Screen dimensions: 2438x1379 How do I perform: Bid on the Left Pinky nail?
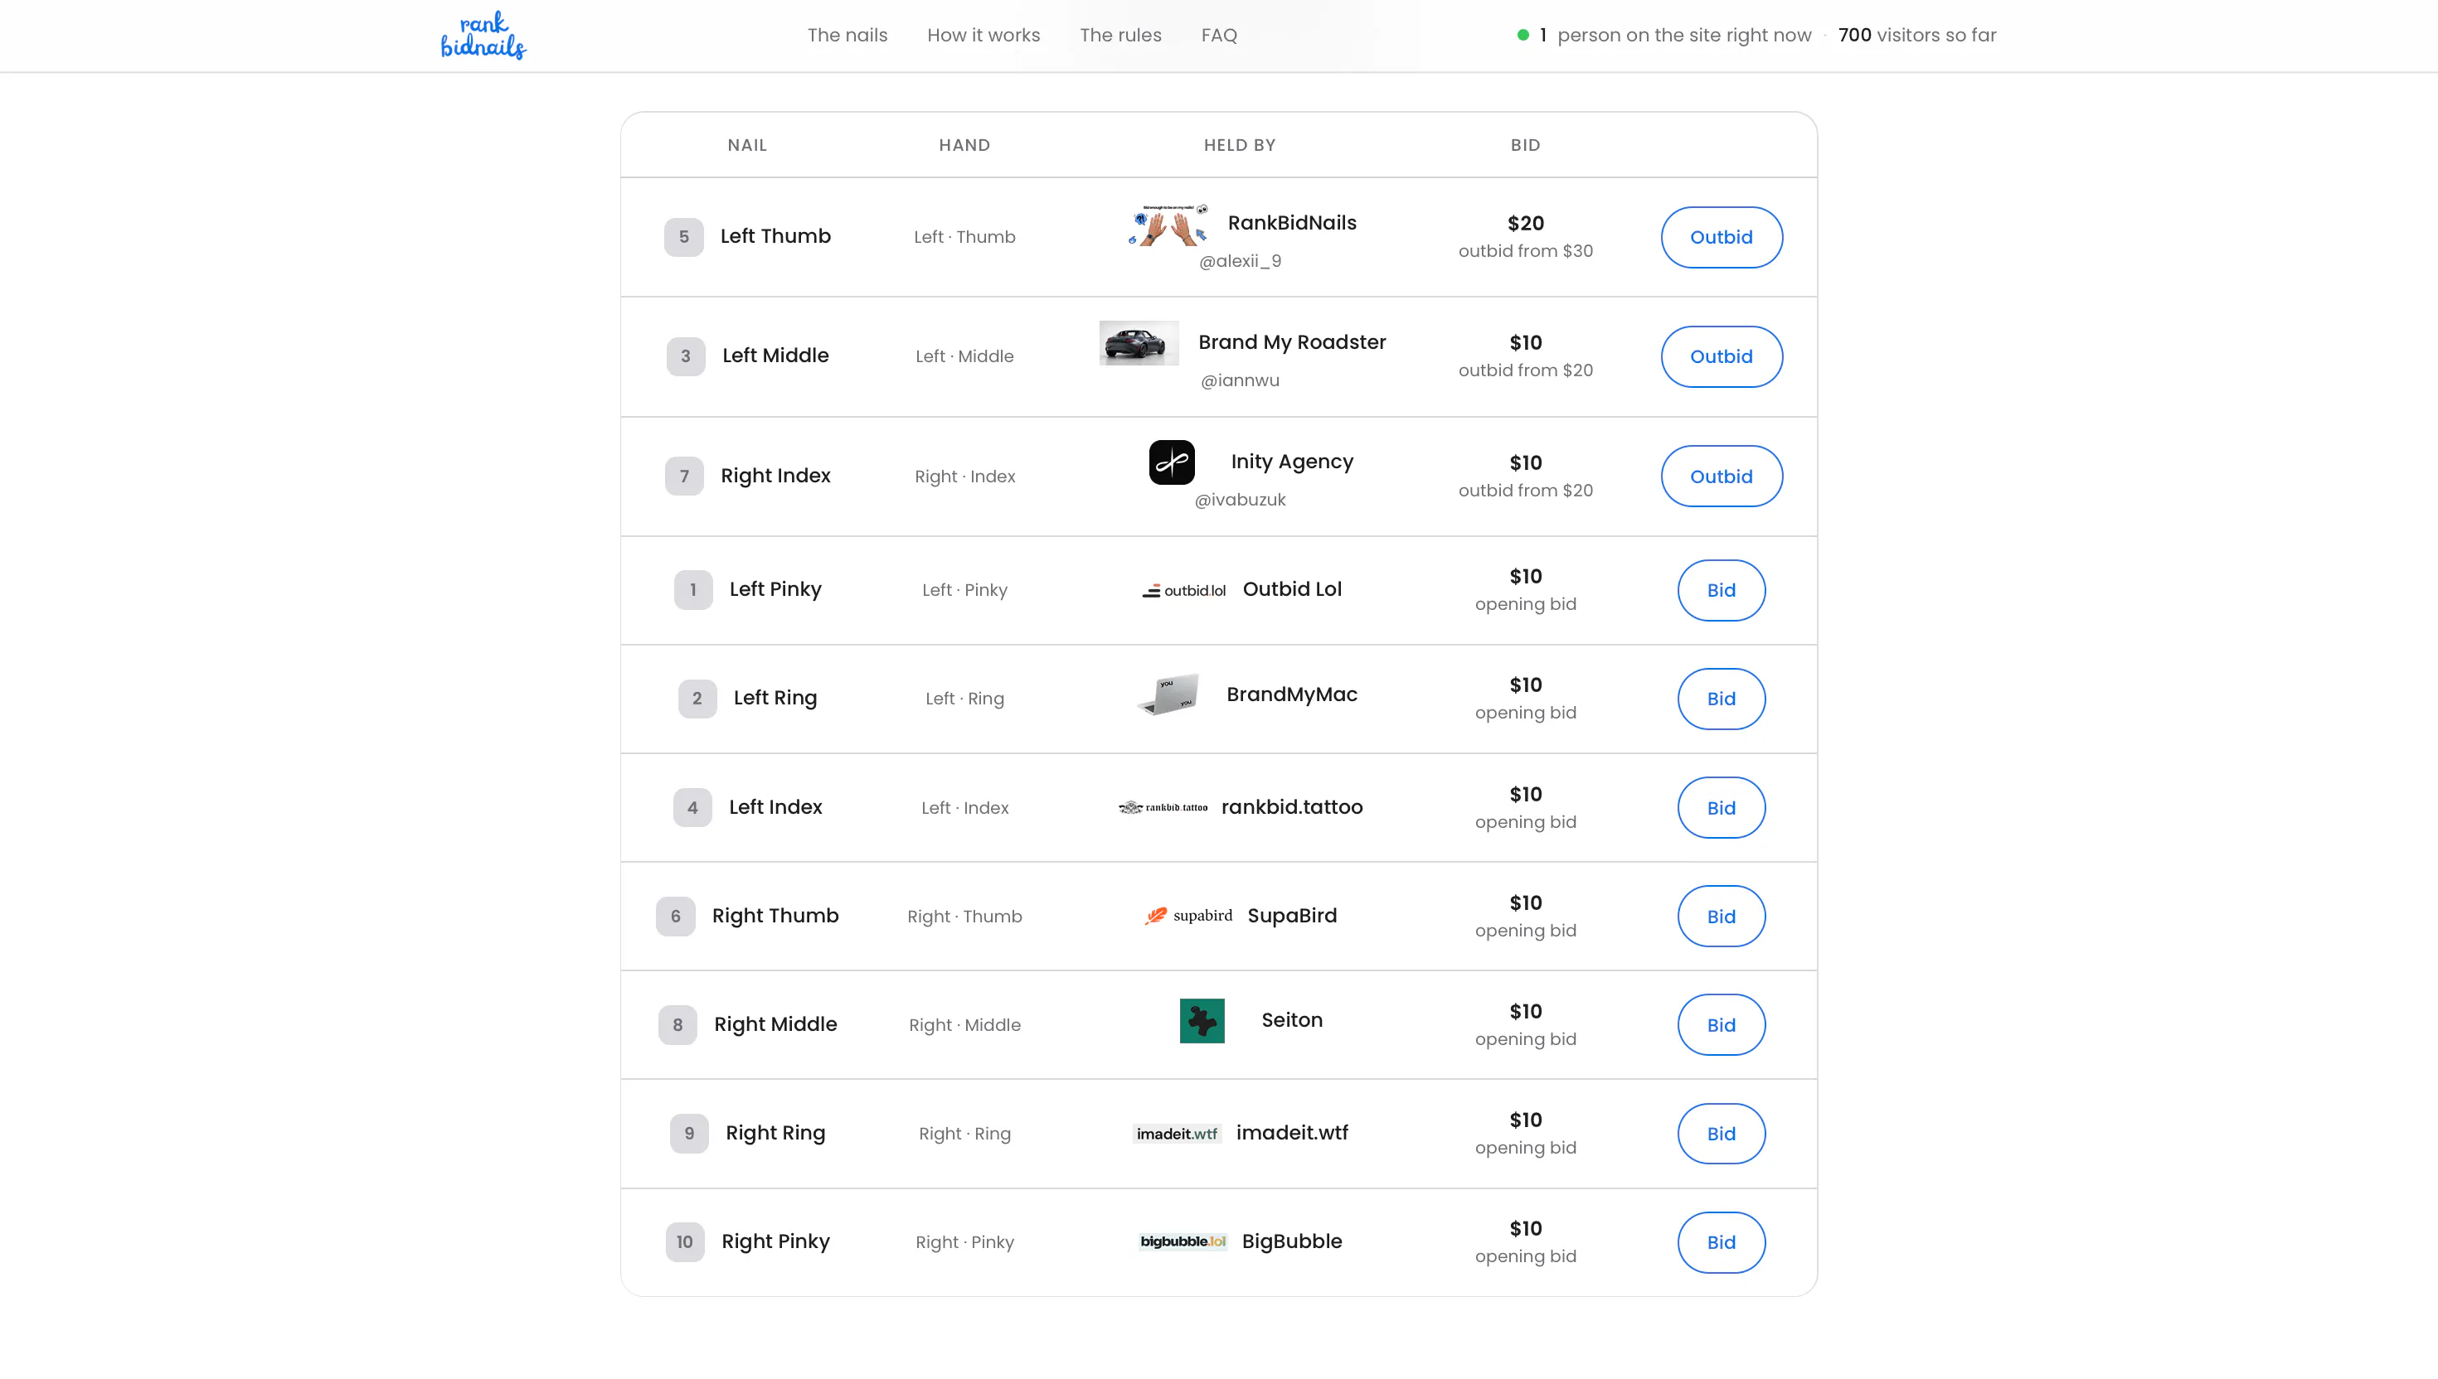1721,590
